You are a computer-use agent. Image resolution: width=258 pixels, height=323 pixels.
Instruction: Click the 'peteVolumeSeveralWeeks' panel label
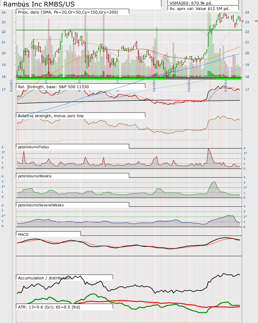coord(41,205)
